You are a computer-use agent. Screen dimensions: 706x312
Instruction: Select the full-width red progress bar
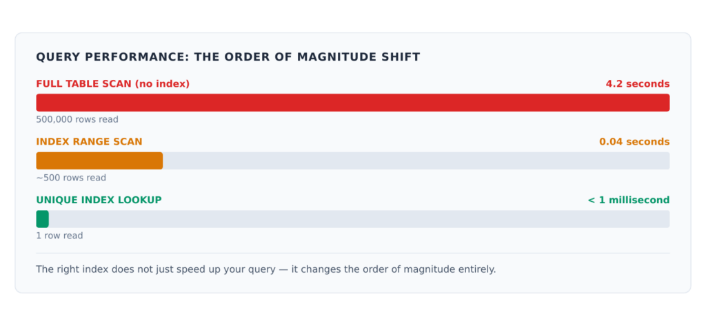[353, 103]
